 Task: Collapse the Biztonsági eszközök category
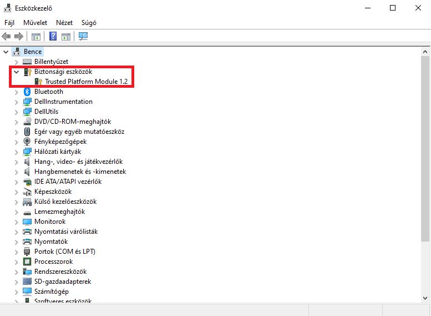coord(16,72)
